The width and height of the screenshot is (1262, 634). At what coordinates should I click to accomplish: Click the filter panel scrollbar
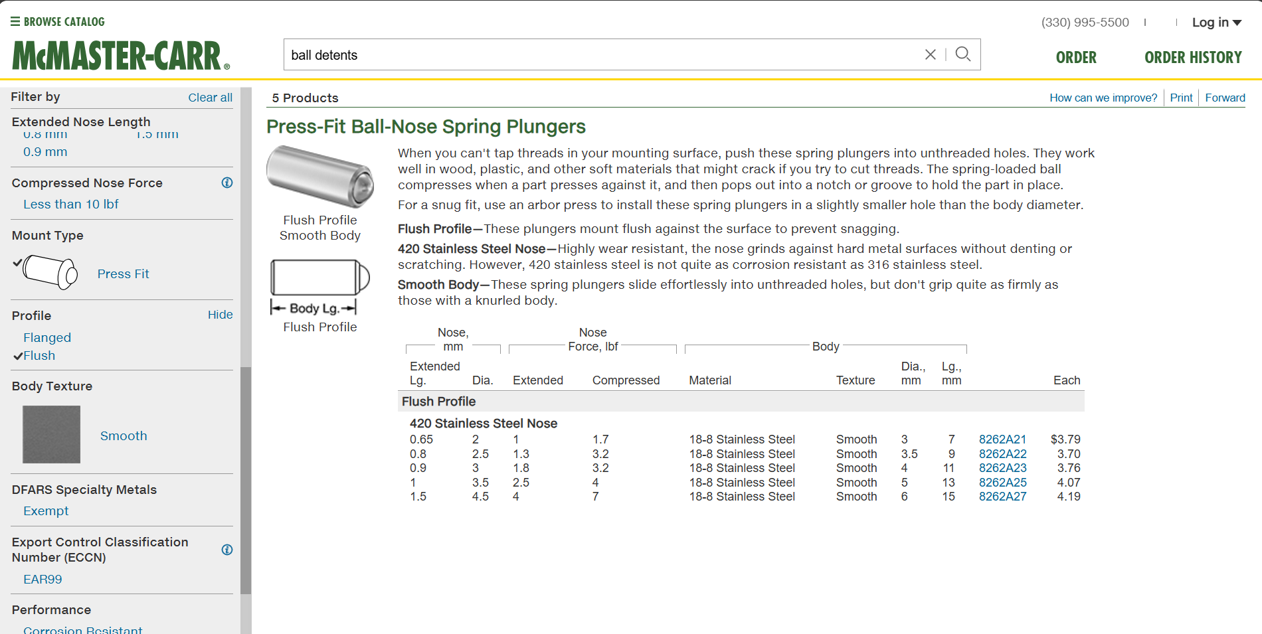pyautogui.click(x=246, y=479)
